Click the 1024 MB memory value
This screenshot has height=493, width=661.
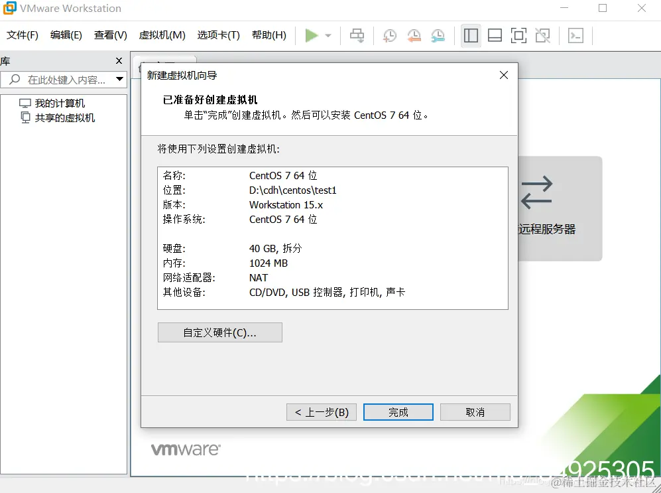(x=269, y=263)
